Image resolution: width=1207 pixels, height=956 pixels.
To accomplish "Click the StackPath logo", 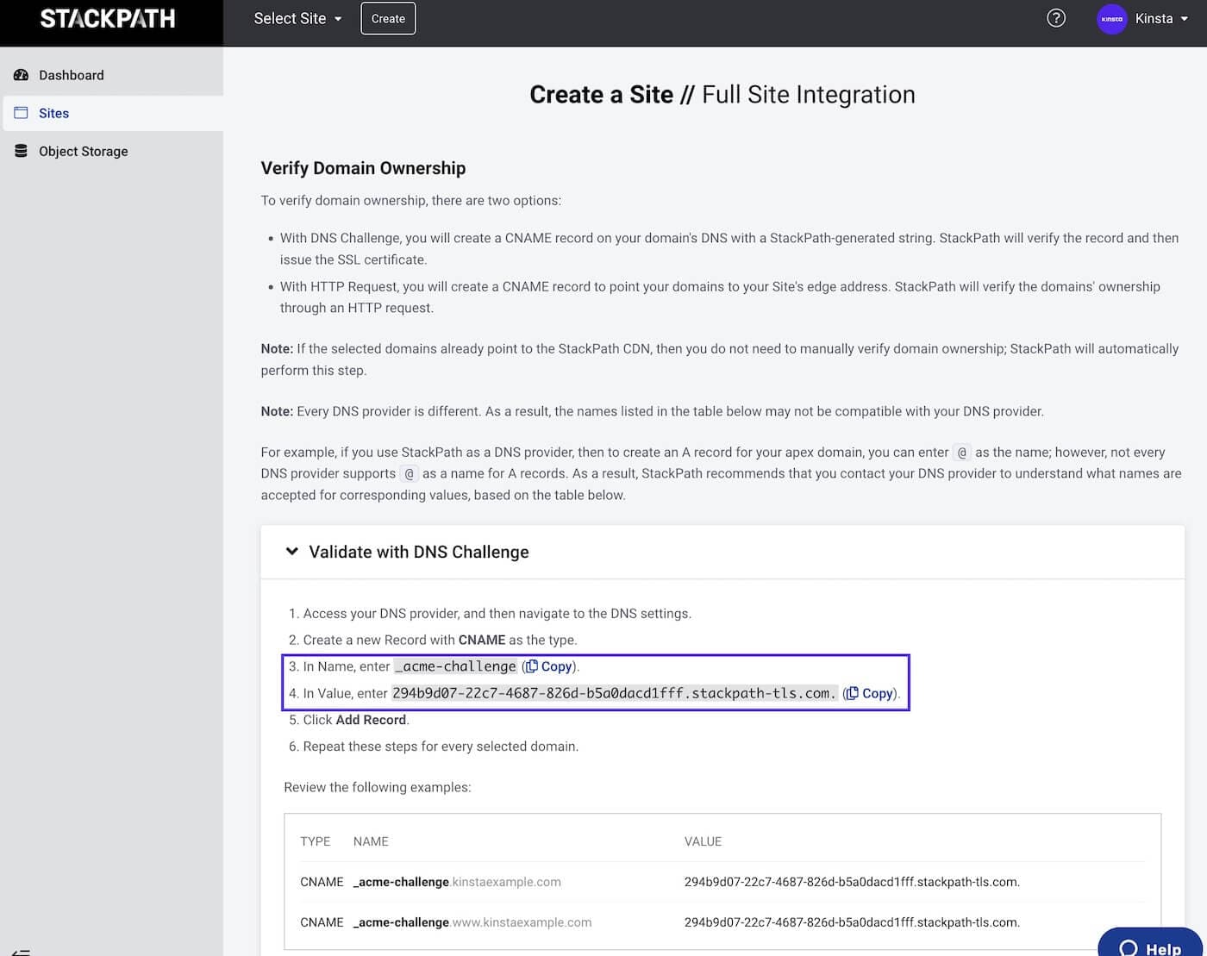I will coord(108,19).
